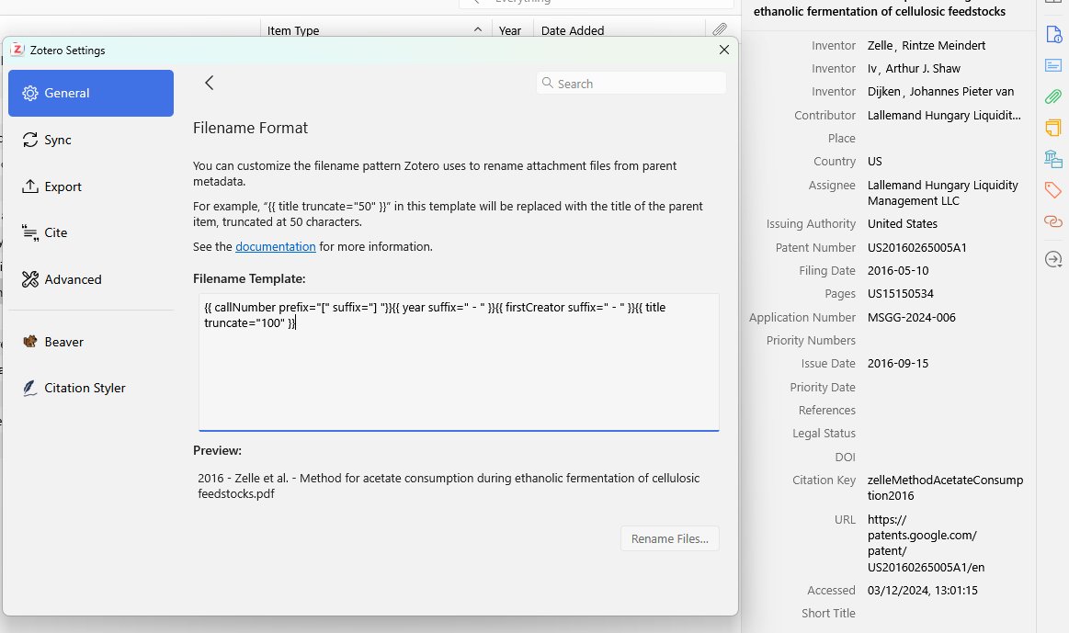Click the Issuing Authority value United States
This screenshot has width=1069, height=633.
(x=902, y=224)
